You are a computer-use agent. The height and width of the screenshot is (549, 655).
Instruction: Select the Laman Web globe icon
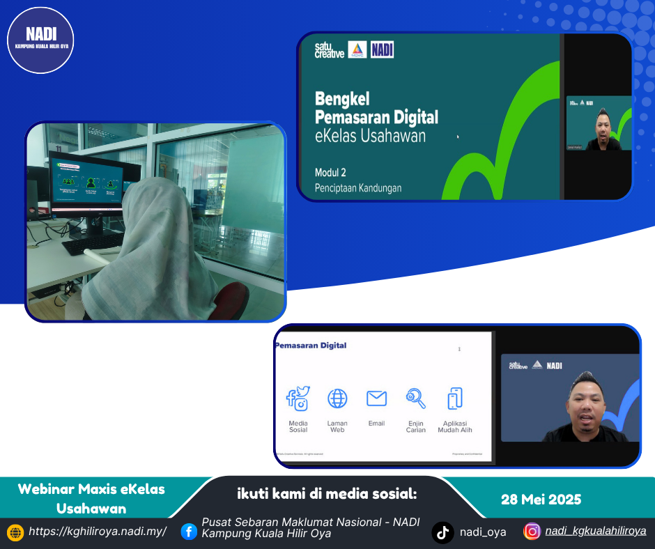(337, 399)
